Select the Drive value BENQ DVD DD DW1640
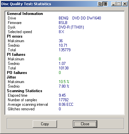The height and width of the screenshot is (134, 129). (80, 18)
